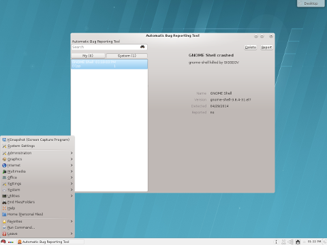Click the Home folder icon in menu

4,214
